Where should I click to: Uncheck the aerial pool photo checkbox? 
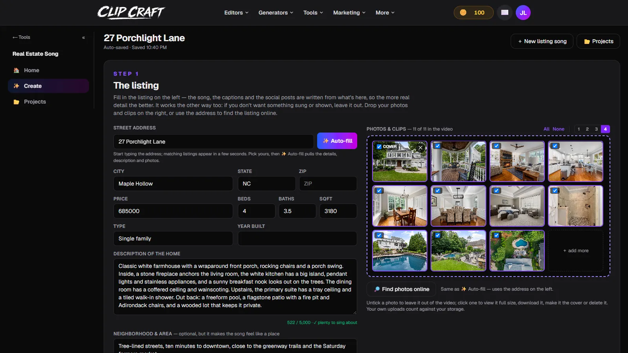tap(497, 235)
